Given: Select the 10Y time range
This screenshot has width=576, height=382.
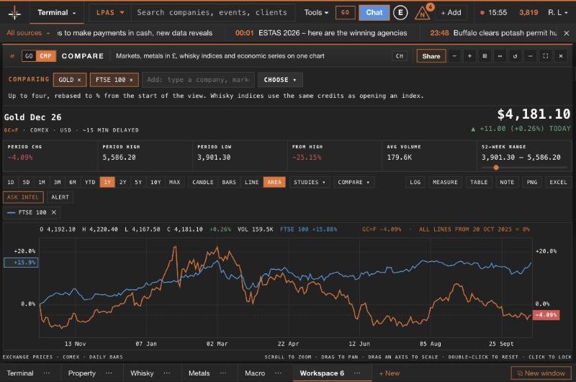Looking at the screenshot, I should click(x=156, y=183).
